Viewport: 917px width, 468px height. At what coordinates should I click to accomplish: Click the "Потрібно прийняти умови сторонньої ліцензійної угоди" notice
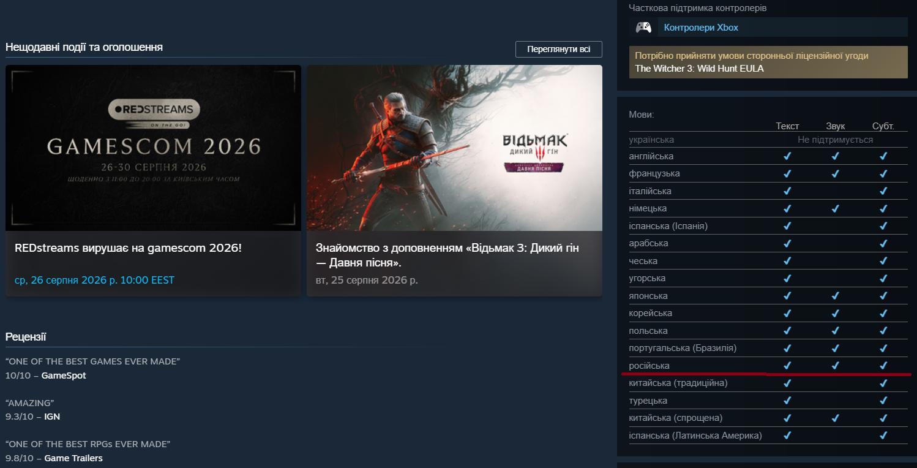pos(751,56)
